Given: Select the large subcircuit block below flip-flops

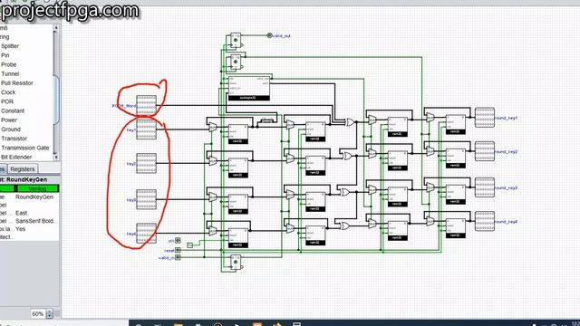Looking at the screenshot, I should pyautogui.click(x=248, y=89).
